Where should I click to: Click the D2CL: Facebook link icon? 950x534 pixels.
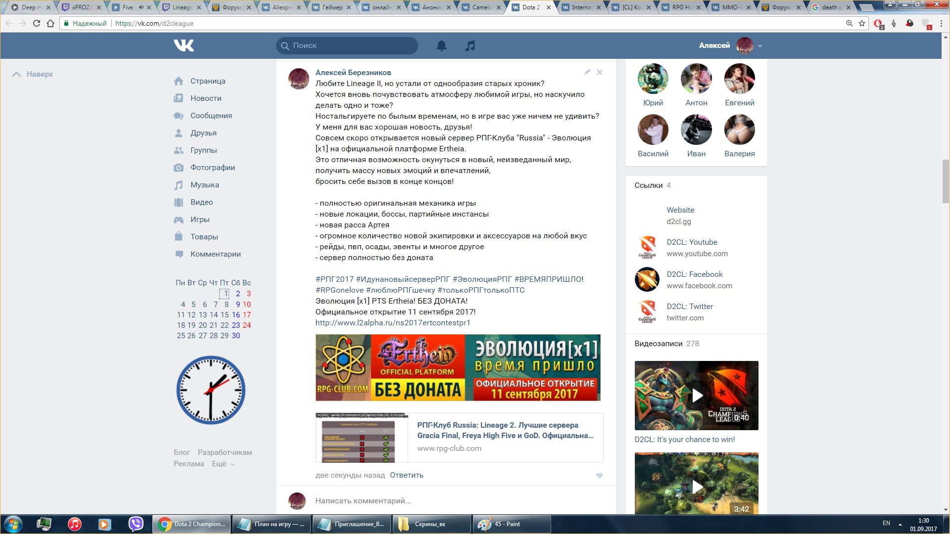647,279
